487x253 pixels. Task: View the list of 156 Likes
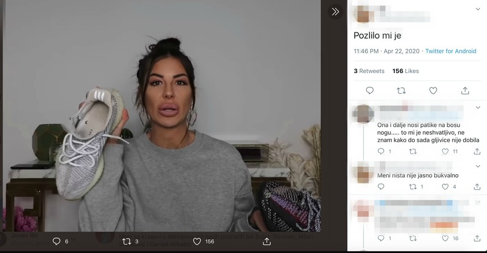(406, 71)
